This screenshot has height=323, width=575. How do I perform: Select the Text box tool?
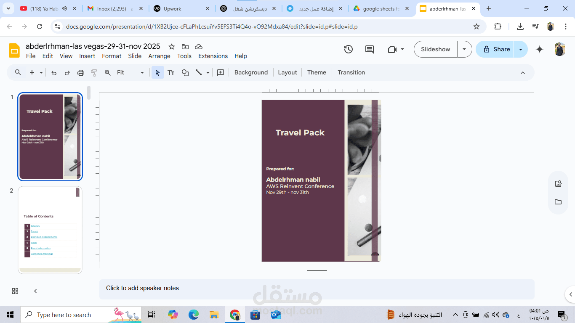171,72
